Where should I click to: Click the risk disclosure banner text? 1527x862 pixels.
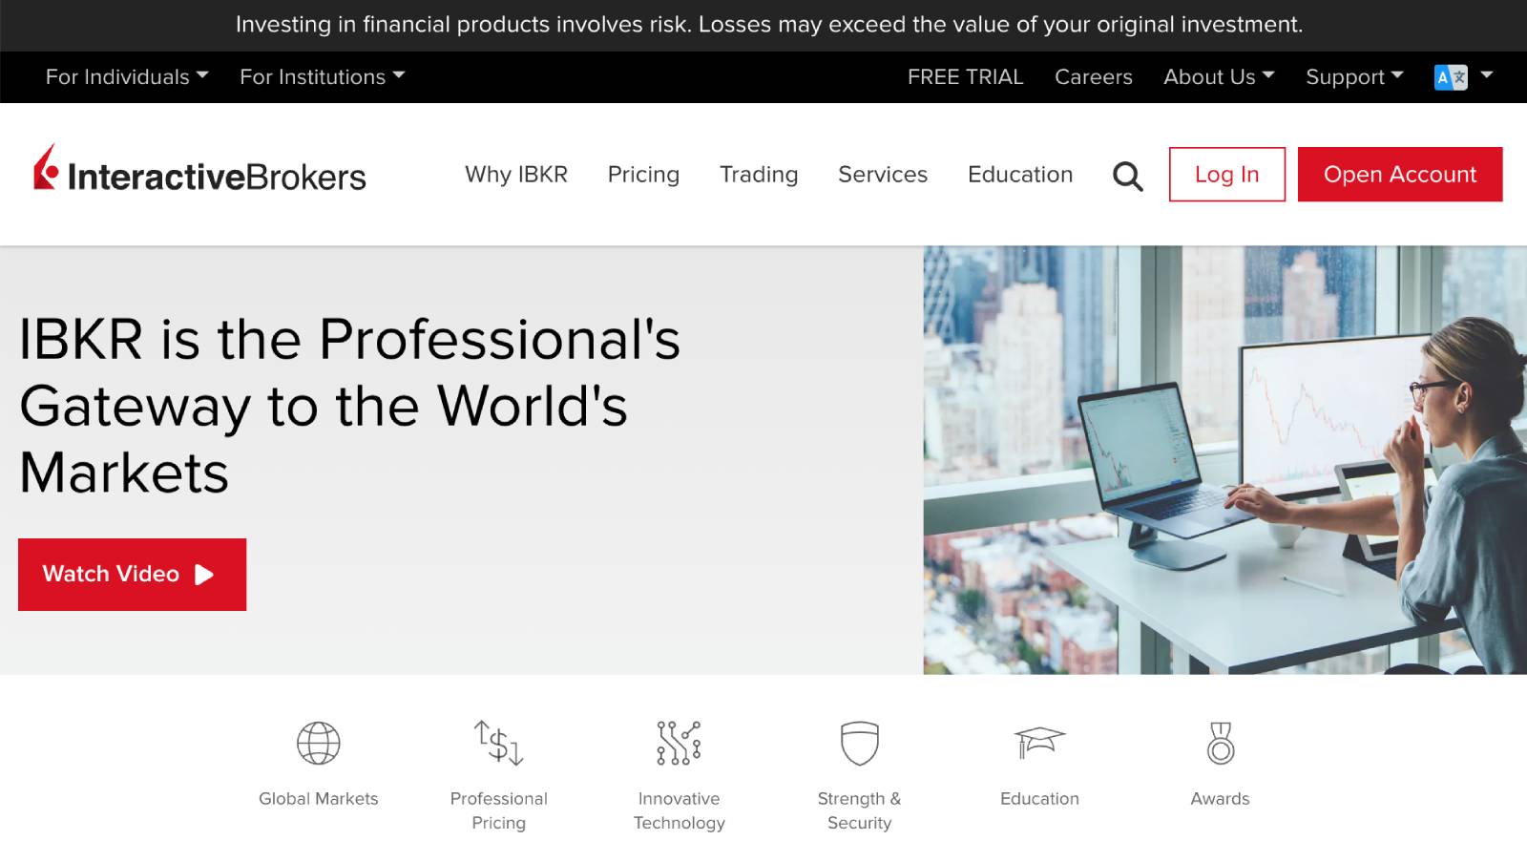click(x=769, y=25)
